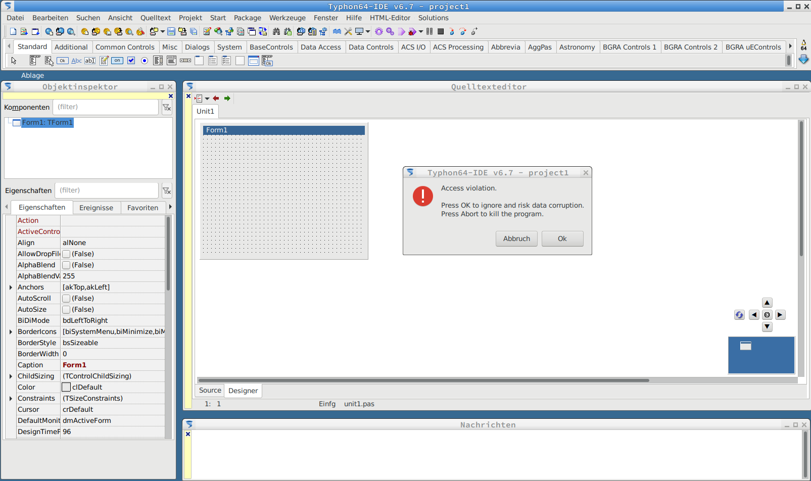Click the down arrow designer navigation button
This screenshot has height=481, width=811.
pyautogui.click(x=767, y=327)
